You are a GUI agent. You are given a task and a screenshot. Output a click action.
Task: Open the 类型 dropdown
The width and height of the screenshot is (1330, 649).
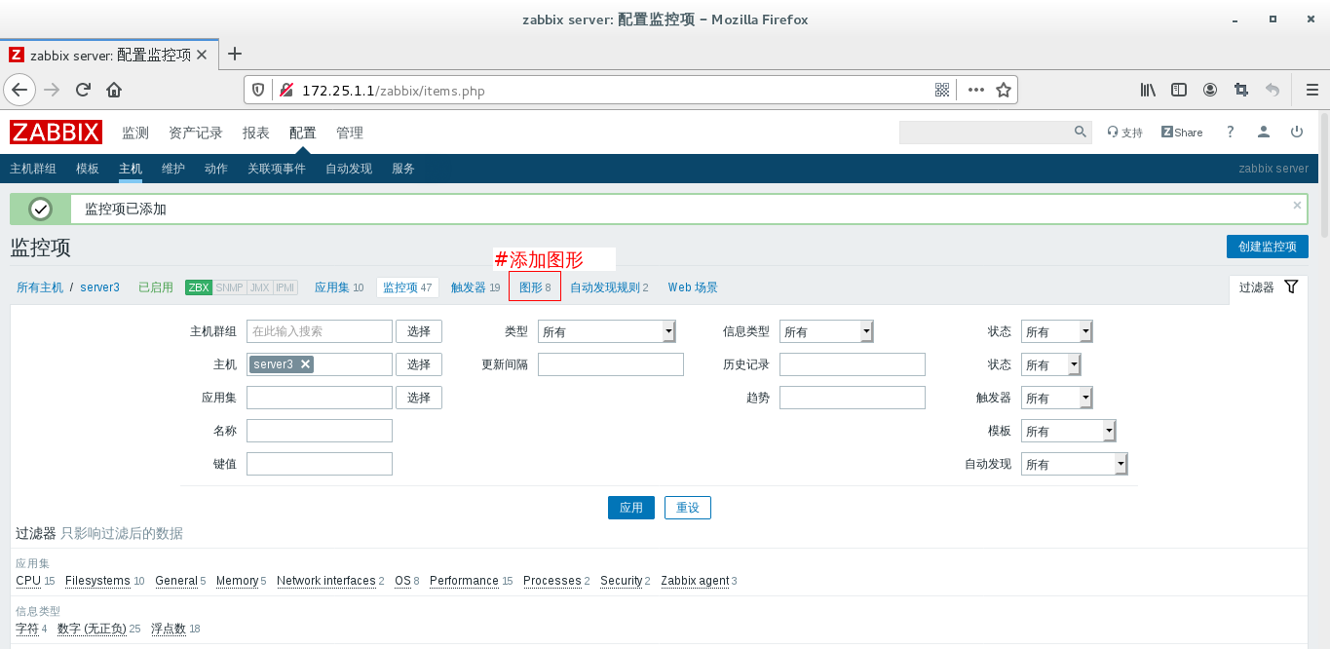pos(607,331)
